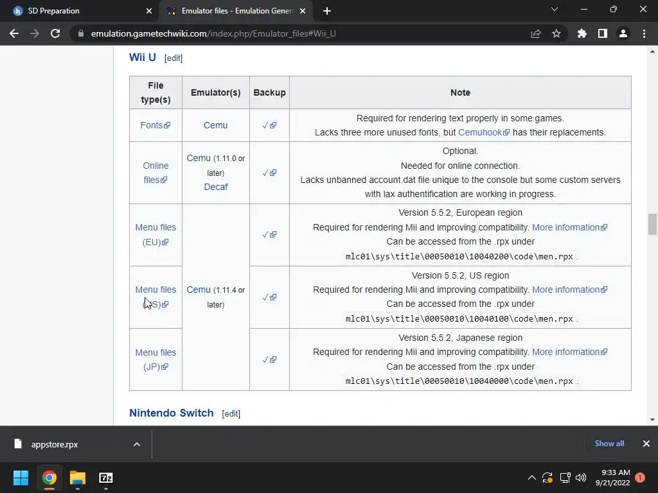Open More information in European region row
Image resolution: width=658 pixels, height=493 pixels.
pyautogui.click(x=569, y=227)
